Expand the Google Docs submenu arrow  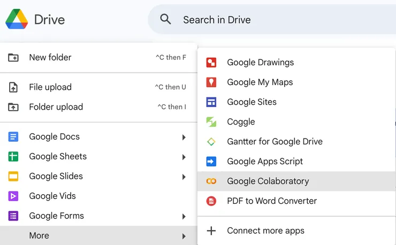(184, 137)
